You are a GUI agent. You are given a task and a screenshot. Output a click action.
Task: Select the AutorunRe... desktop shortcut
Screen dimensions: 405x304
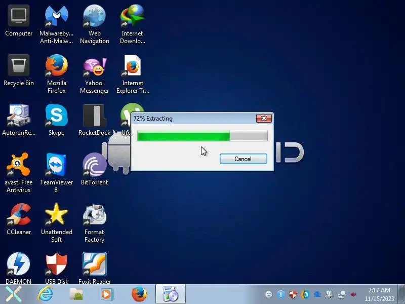point(19,120)
